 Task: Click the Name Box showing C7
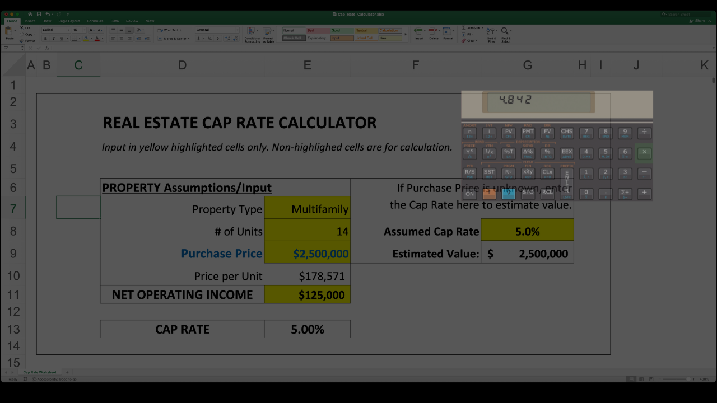[x=11, y=48]
